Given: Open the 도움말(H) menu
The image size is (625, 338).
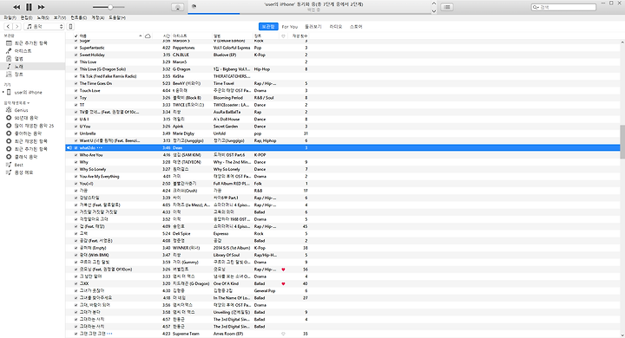Looking at the screenshot, I should tap(117, 17).
